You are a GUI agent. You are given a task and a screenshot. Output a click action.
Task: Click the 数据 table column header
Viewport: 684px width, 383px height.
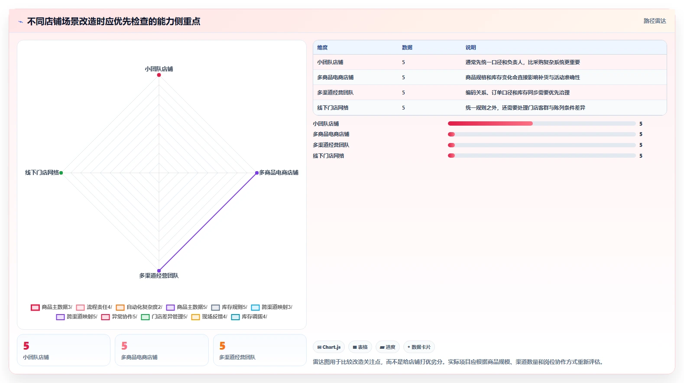(x=407, y=48)
